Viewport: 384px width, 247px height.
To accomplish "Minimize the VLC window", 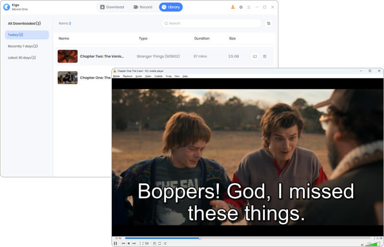I will [x=361, y=71].
